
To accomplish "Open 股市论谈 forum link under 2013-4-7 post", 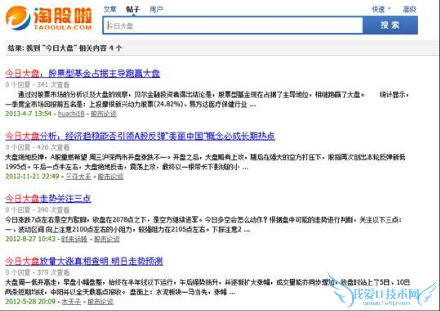I will (103, 114).
